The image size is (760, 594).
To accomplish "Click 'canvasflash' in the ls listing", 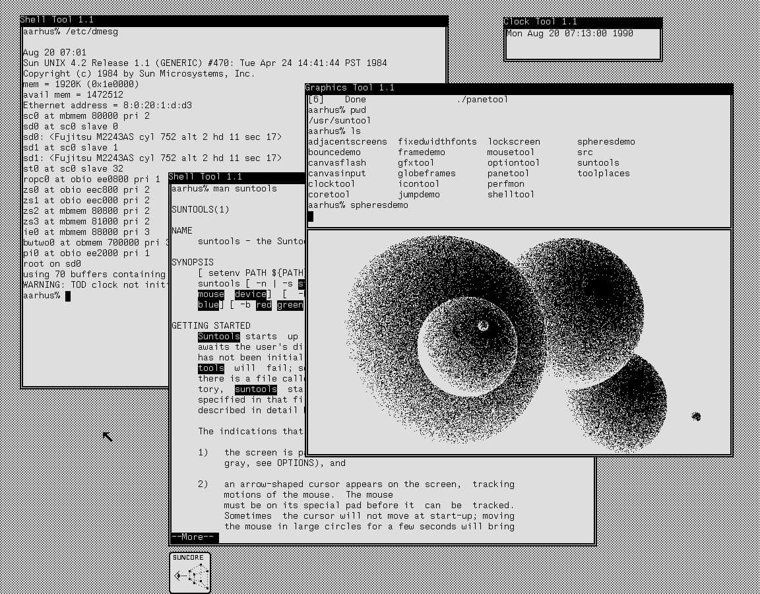I will 337,164.
